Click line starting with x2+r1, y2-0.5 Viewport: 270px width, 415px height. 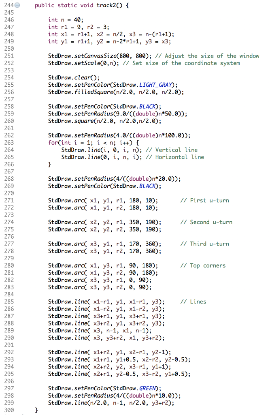pos(119,374)
